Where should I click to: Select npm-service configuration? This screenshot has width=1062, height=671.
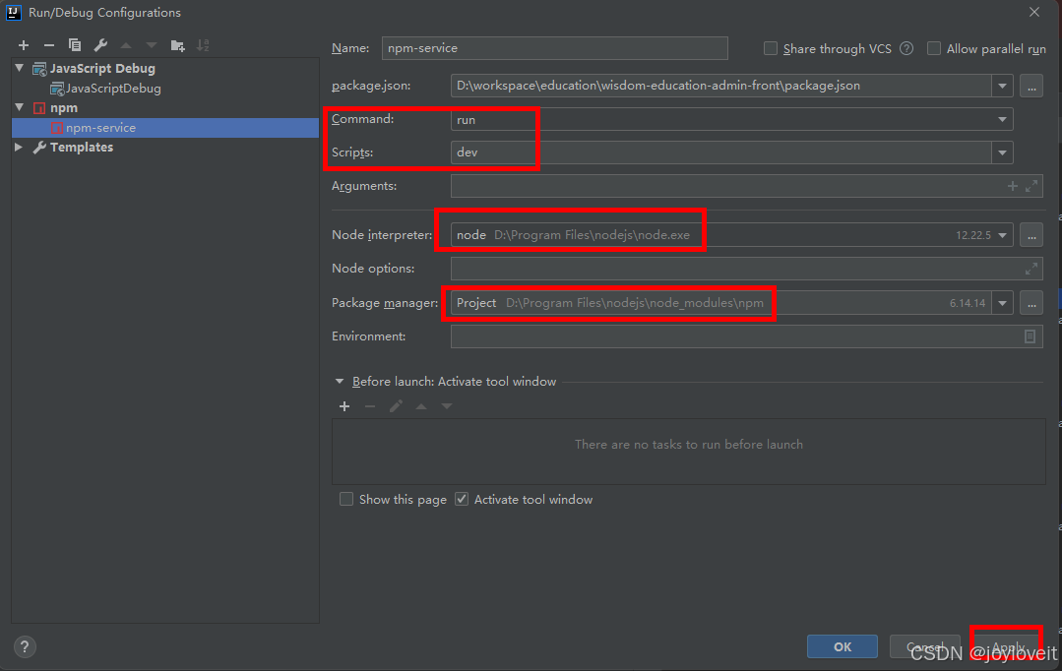165,127
